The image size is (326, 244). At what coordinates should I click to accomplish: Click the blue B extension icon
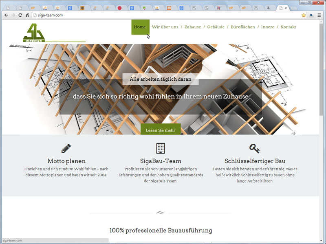311,15
